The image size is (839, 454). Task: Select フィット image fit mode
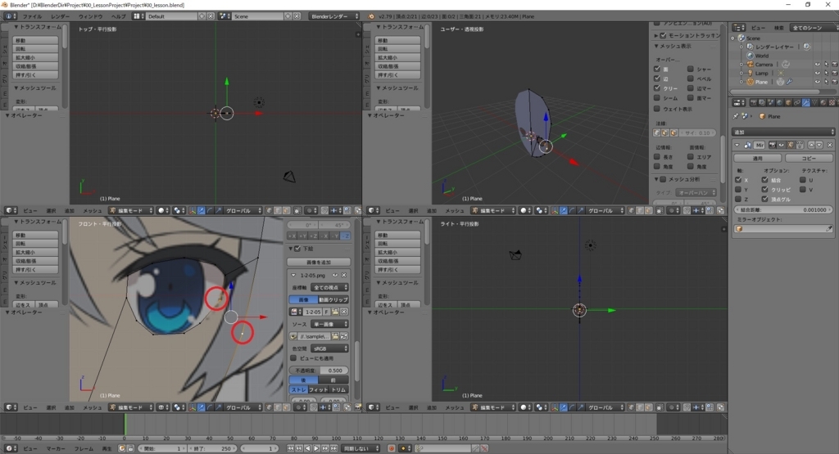pyautogui.click(x=319, y=389)
